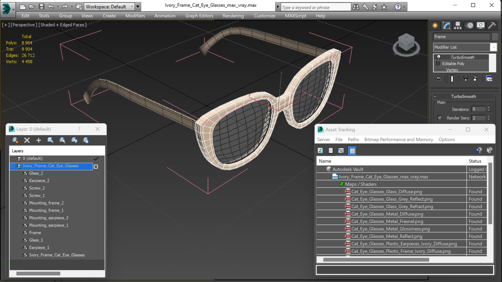The image size is (502, 282).
Task: Open Asset Tracking Paths menu
Action: 353,140
